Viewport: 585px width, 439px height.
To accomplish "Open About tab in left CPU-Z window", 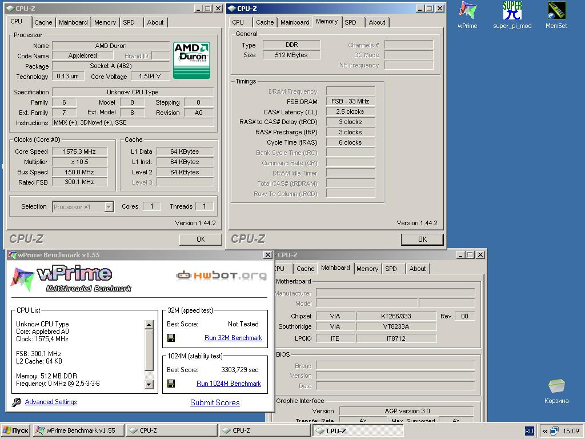I will (155, 22).
